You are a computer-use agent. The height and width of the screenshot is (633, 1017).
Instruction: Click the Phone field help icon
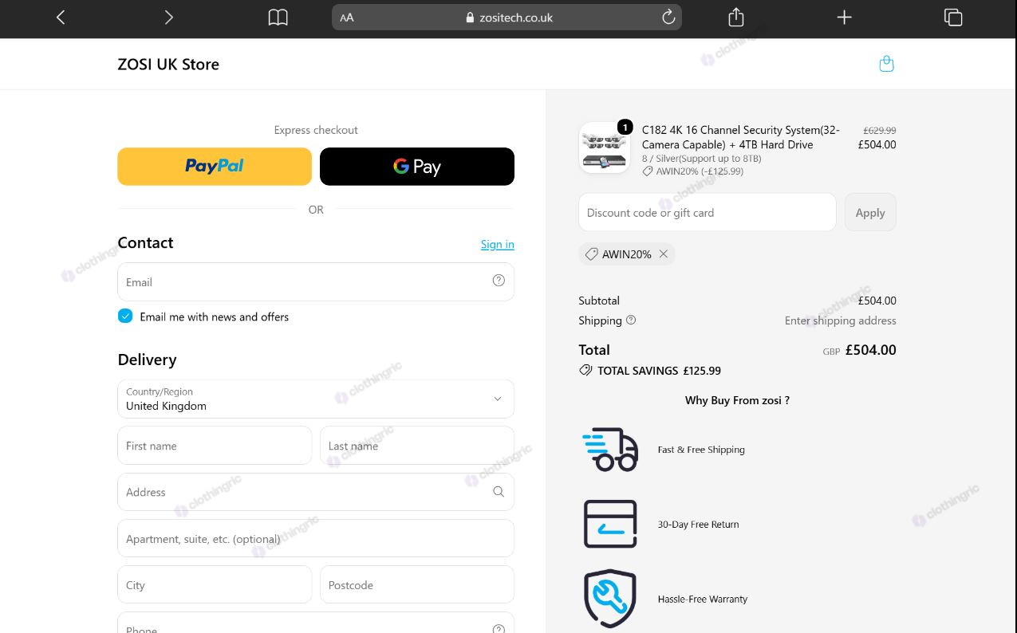point(499,628)
